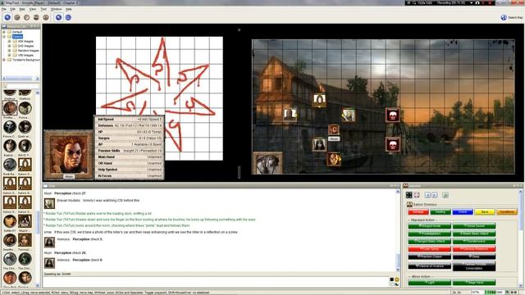The image size is (525, 295).
Task: Click the previous arrow in Selected panel
Action: pyautogui.click(x=427, y=195)
